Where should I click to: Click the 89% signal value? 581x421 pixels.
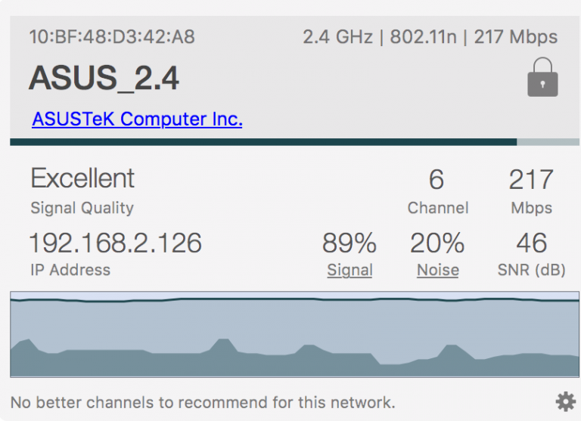(350, 243)
